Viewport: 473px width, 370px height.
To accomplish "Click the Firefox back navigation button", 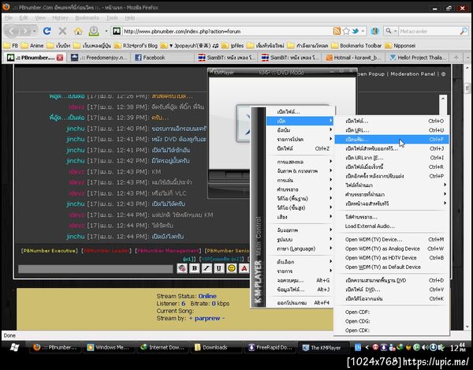I will (x=12, y=31).
